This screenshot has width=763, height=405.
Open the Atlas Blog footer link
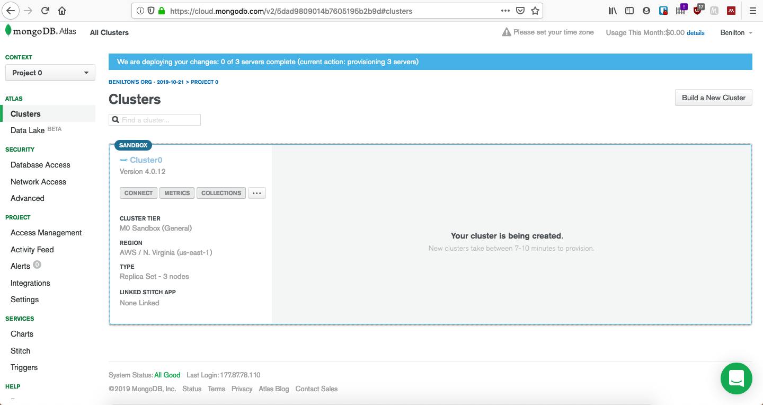[274, 389]
